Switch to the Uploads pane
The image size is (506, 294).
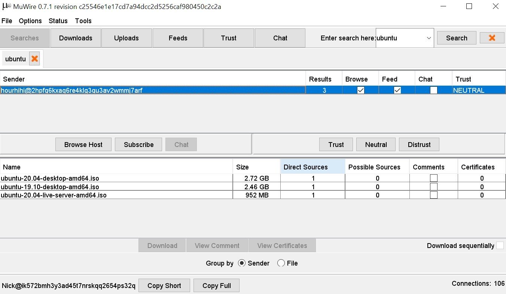(127, 38)
